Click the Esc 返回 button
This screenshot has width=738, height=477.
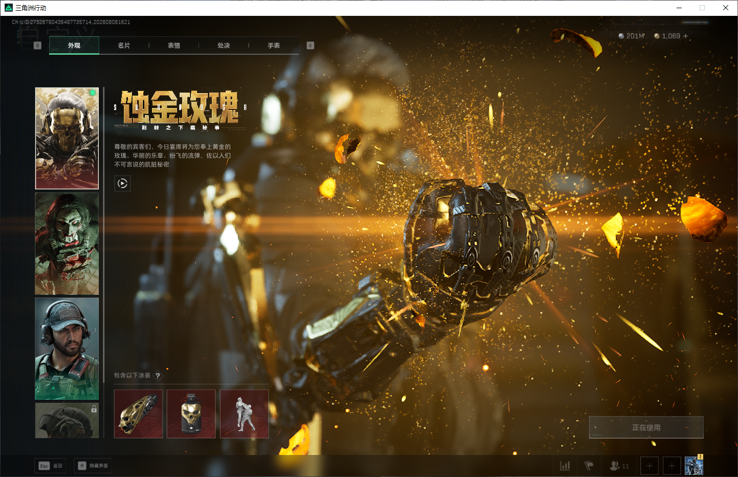point(50,466)
